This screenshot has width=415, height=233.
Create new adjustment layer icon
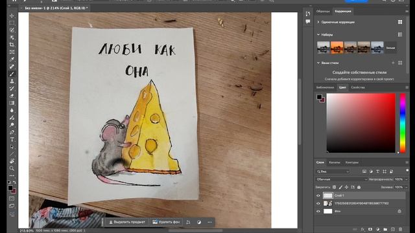pyautogui.click(x=377, y=229)
